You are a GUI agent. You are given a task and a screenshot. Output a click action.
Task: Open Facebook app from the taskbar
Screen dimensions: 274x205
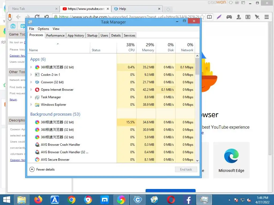(188, 200)
